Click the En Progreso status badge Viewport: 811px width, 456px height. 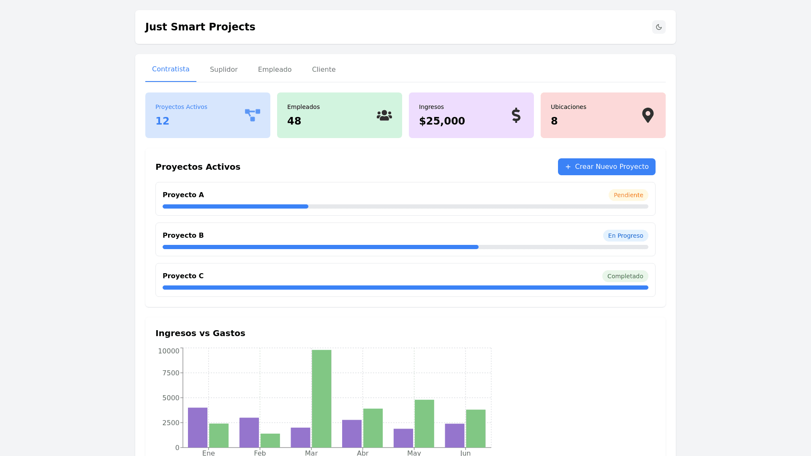click(x=625, y=236)
